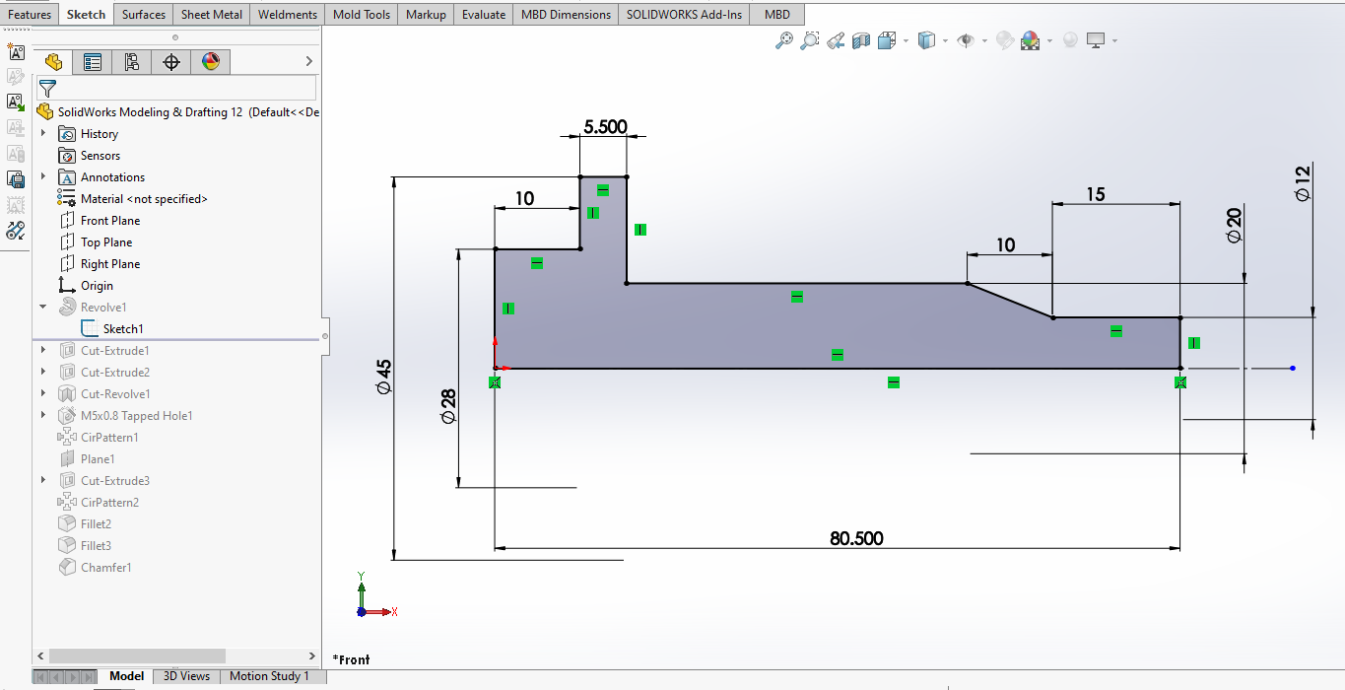Screen dimensions: 1345x690
Task: Click the feature tree horizontal scrollbar
Action: pyautogui.click(x=137, y=655)
